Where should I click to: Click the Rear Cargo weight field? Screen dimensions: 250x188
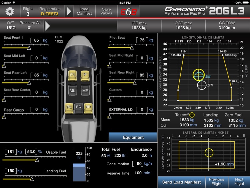37,110
